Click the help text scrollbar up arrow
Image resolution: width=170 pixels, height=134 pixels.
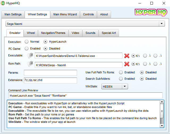coord(162,102)
